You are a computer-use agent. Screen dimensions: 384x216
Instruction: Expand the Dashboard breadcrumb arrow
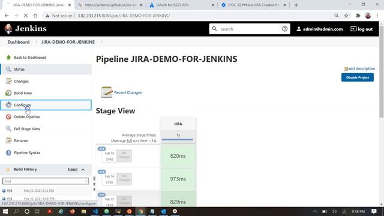pos(36,42)
